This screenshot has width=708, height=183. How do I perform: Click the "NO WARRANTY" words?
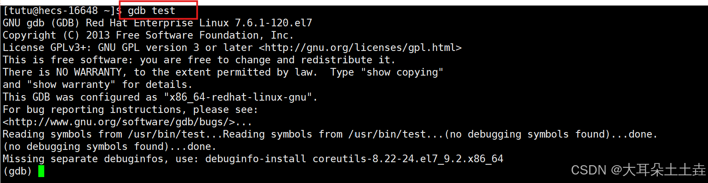pyautogui.click(x=89, y=72)
